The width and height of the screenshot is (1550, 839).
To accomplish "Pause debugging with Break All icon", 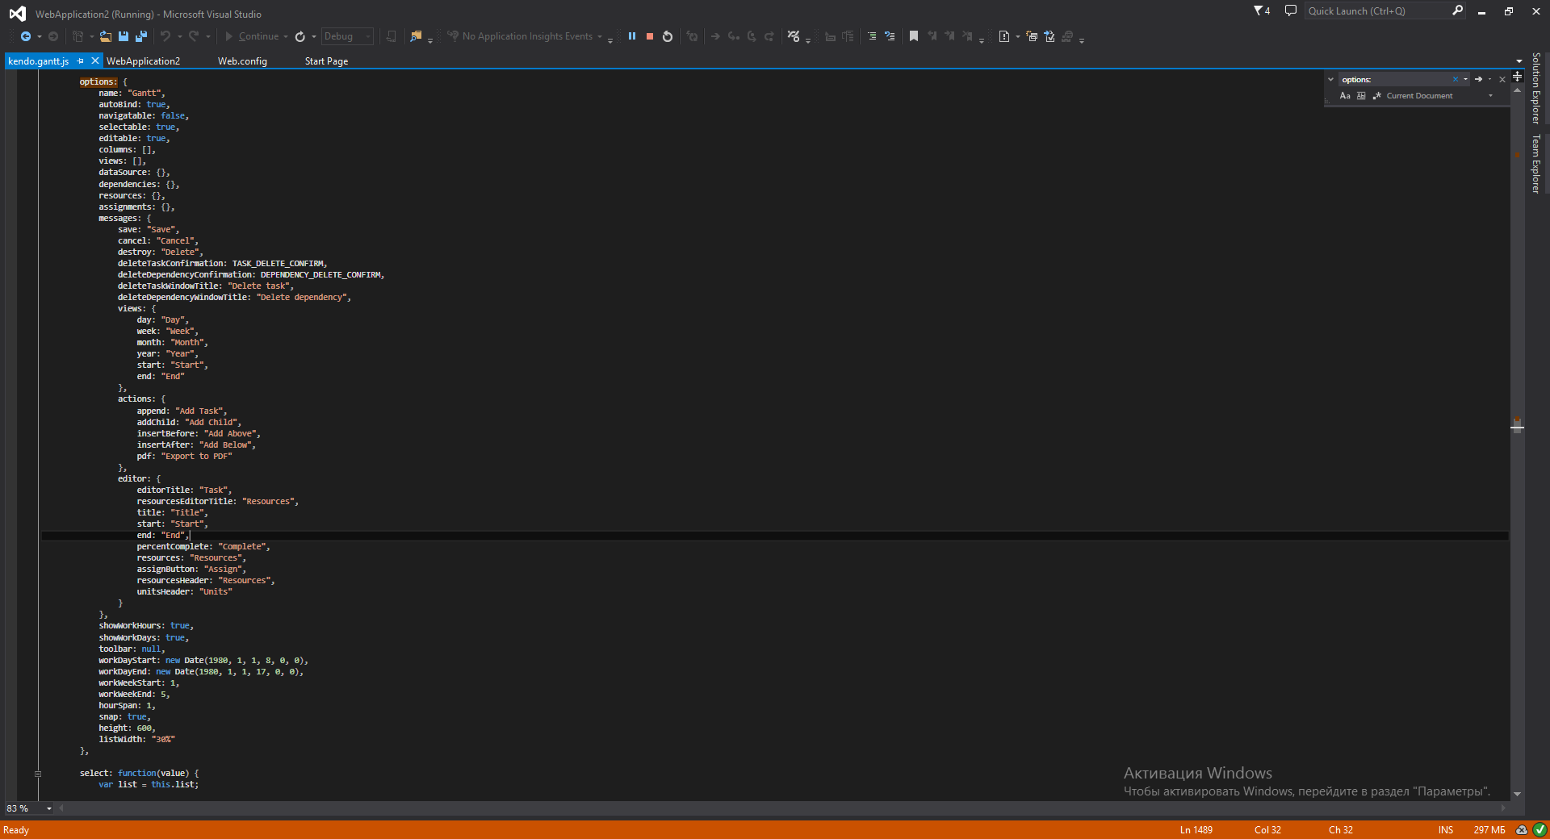I will (x=632, y=36).
